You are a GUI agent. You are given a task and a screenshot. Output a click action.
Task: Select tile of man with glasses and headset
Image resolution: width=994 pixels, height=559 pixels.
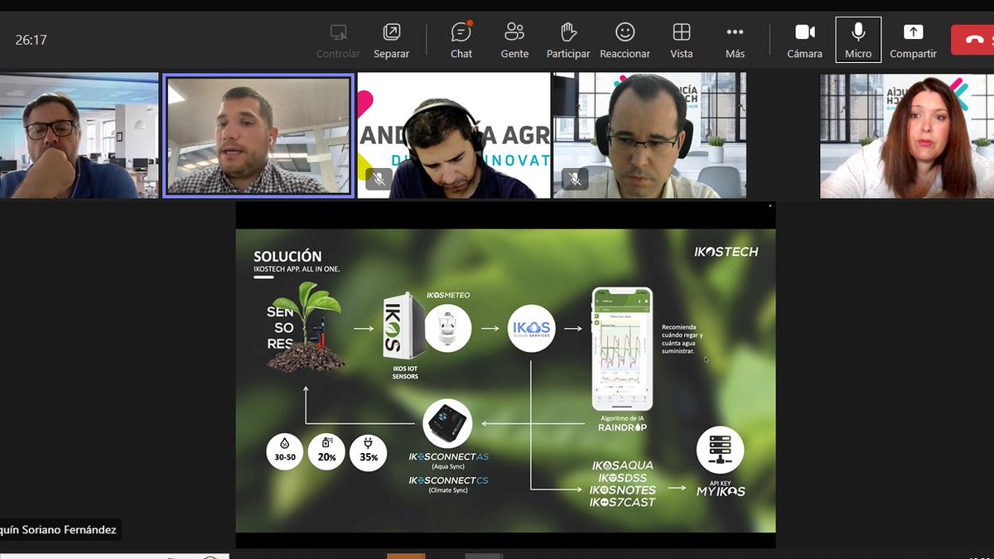[x=649, y=135]
